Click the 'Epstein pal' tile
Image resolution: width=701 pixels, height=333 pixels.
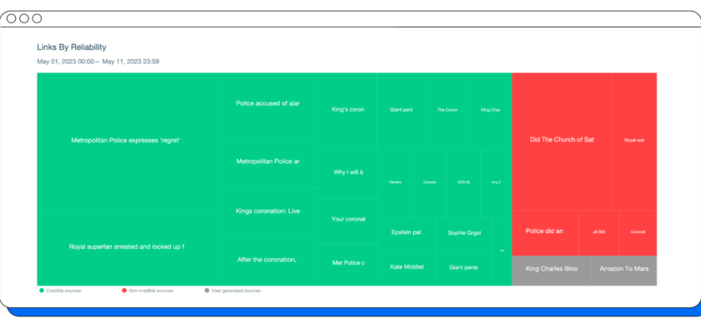point(406,232)
